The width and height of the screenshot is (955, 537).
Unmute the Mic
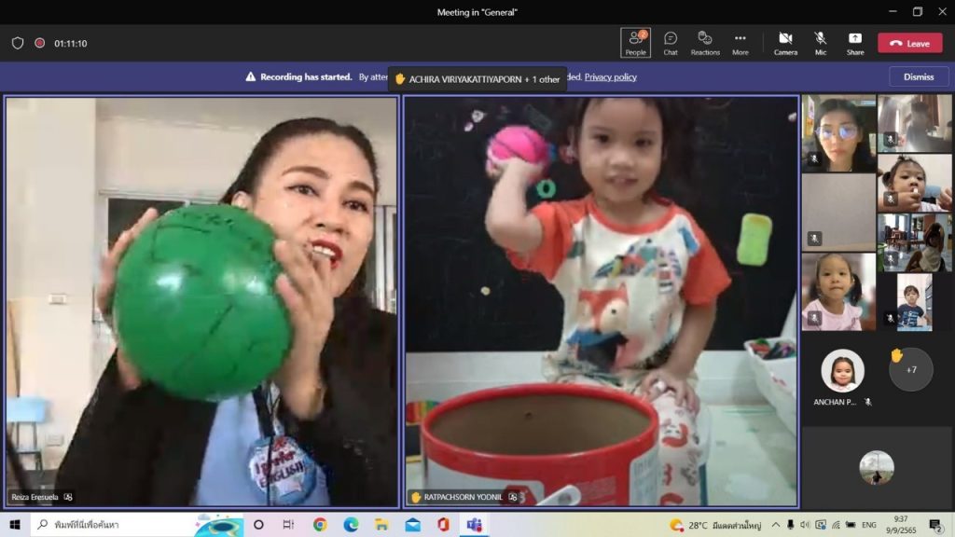(x=821, y=43)
